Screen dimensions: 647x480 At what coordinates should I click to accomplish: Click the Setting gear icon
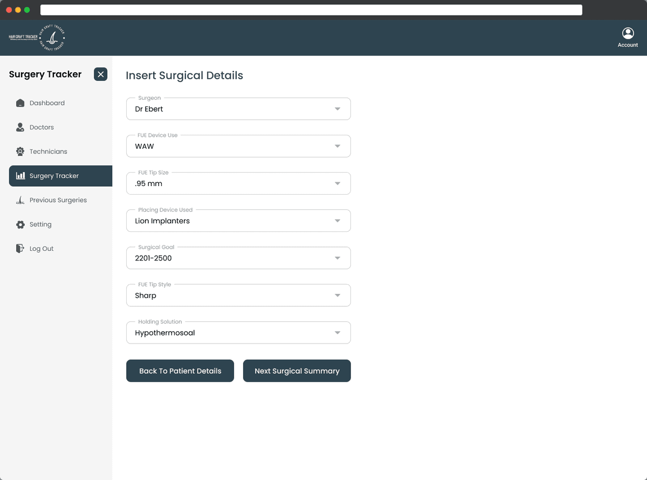point(20,224)
